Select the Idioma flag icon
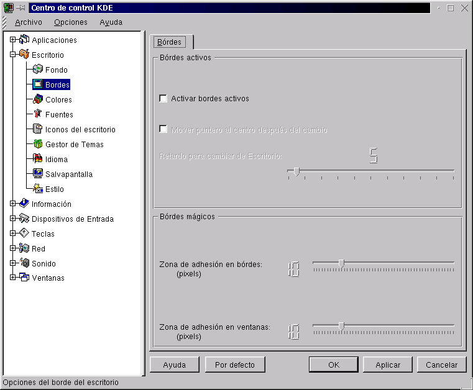The image size is (473, 390). point(37,159)
